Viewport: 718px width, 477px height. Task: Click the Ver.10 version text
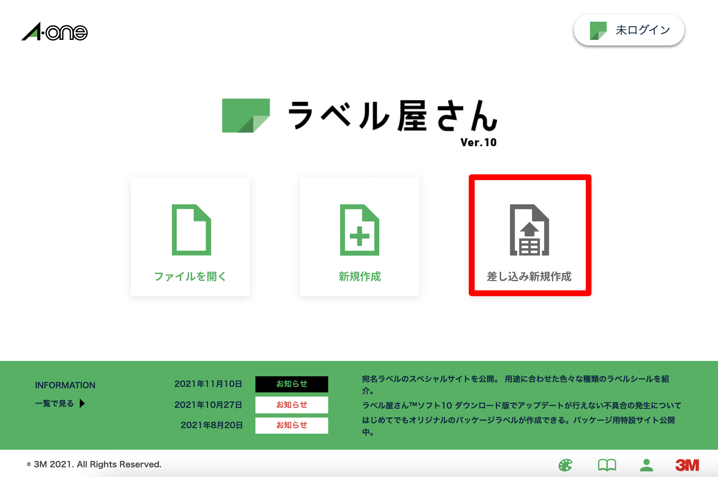coord(478,142)
